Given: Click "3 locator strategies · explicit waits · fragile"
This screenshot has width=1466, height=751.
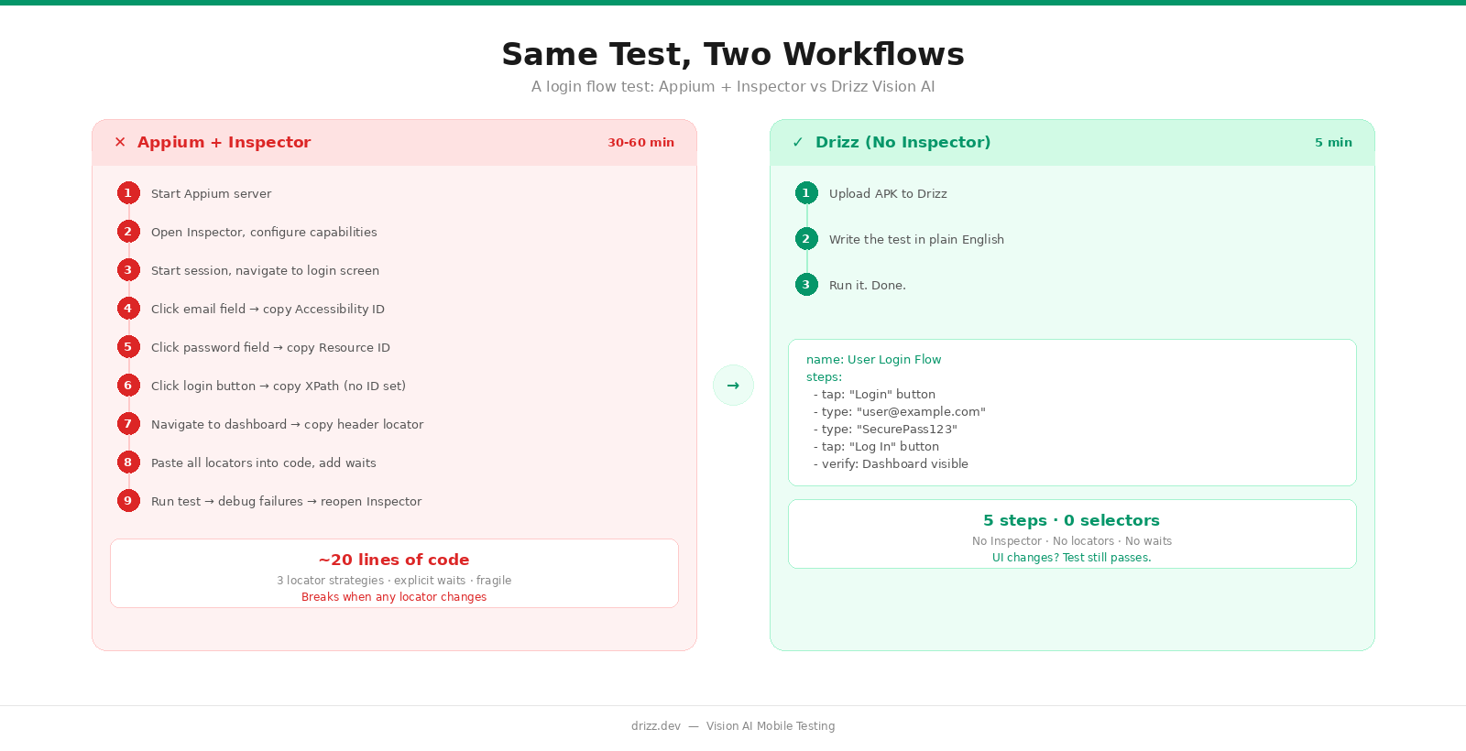Looking at the screenshot, I should tap(394, 581).
